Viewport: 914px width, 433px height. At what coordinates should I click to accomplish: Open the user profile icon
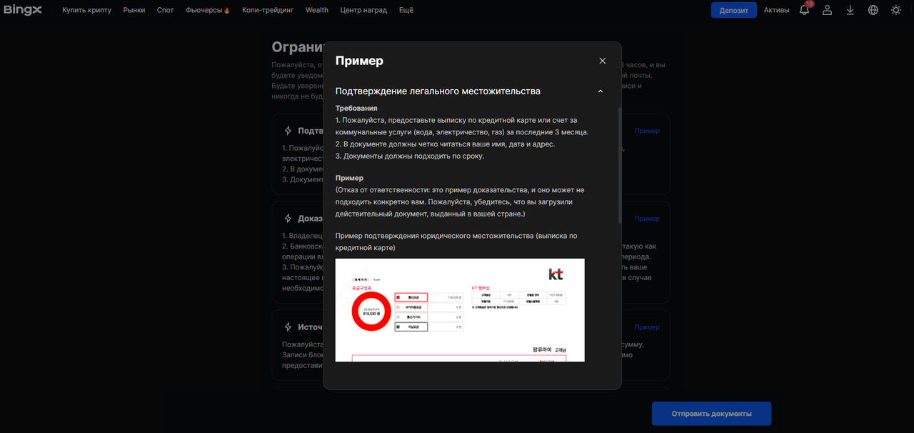(x=827, y=10)
